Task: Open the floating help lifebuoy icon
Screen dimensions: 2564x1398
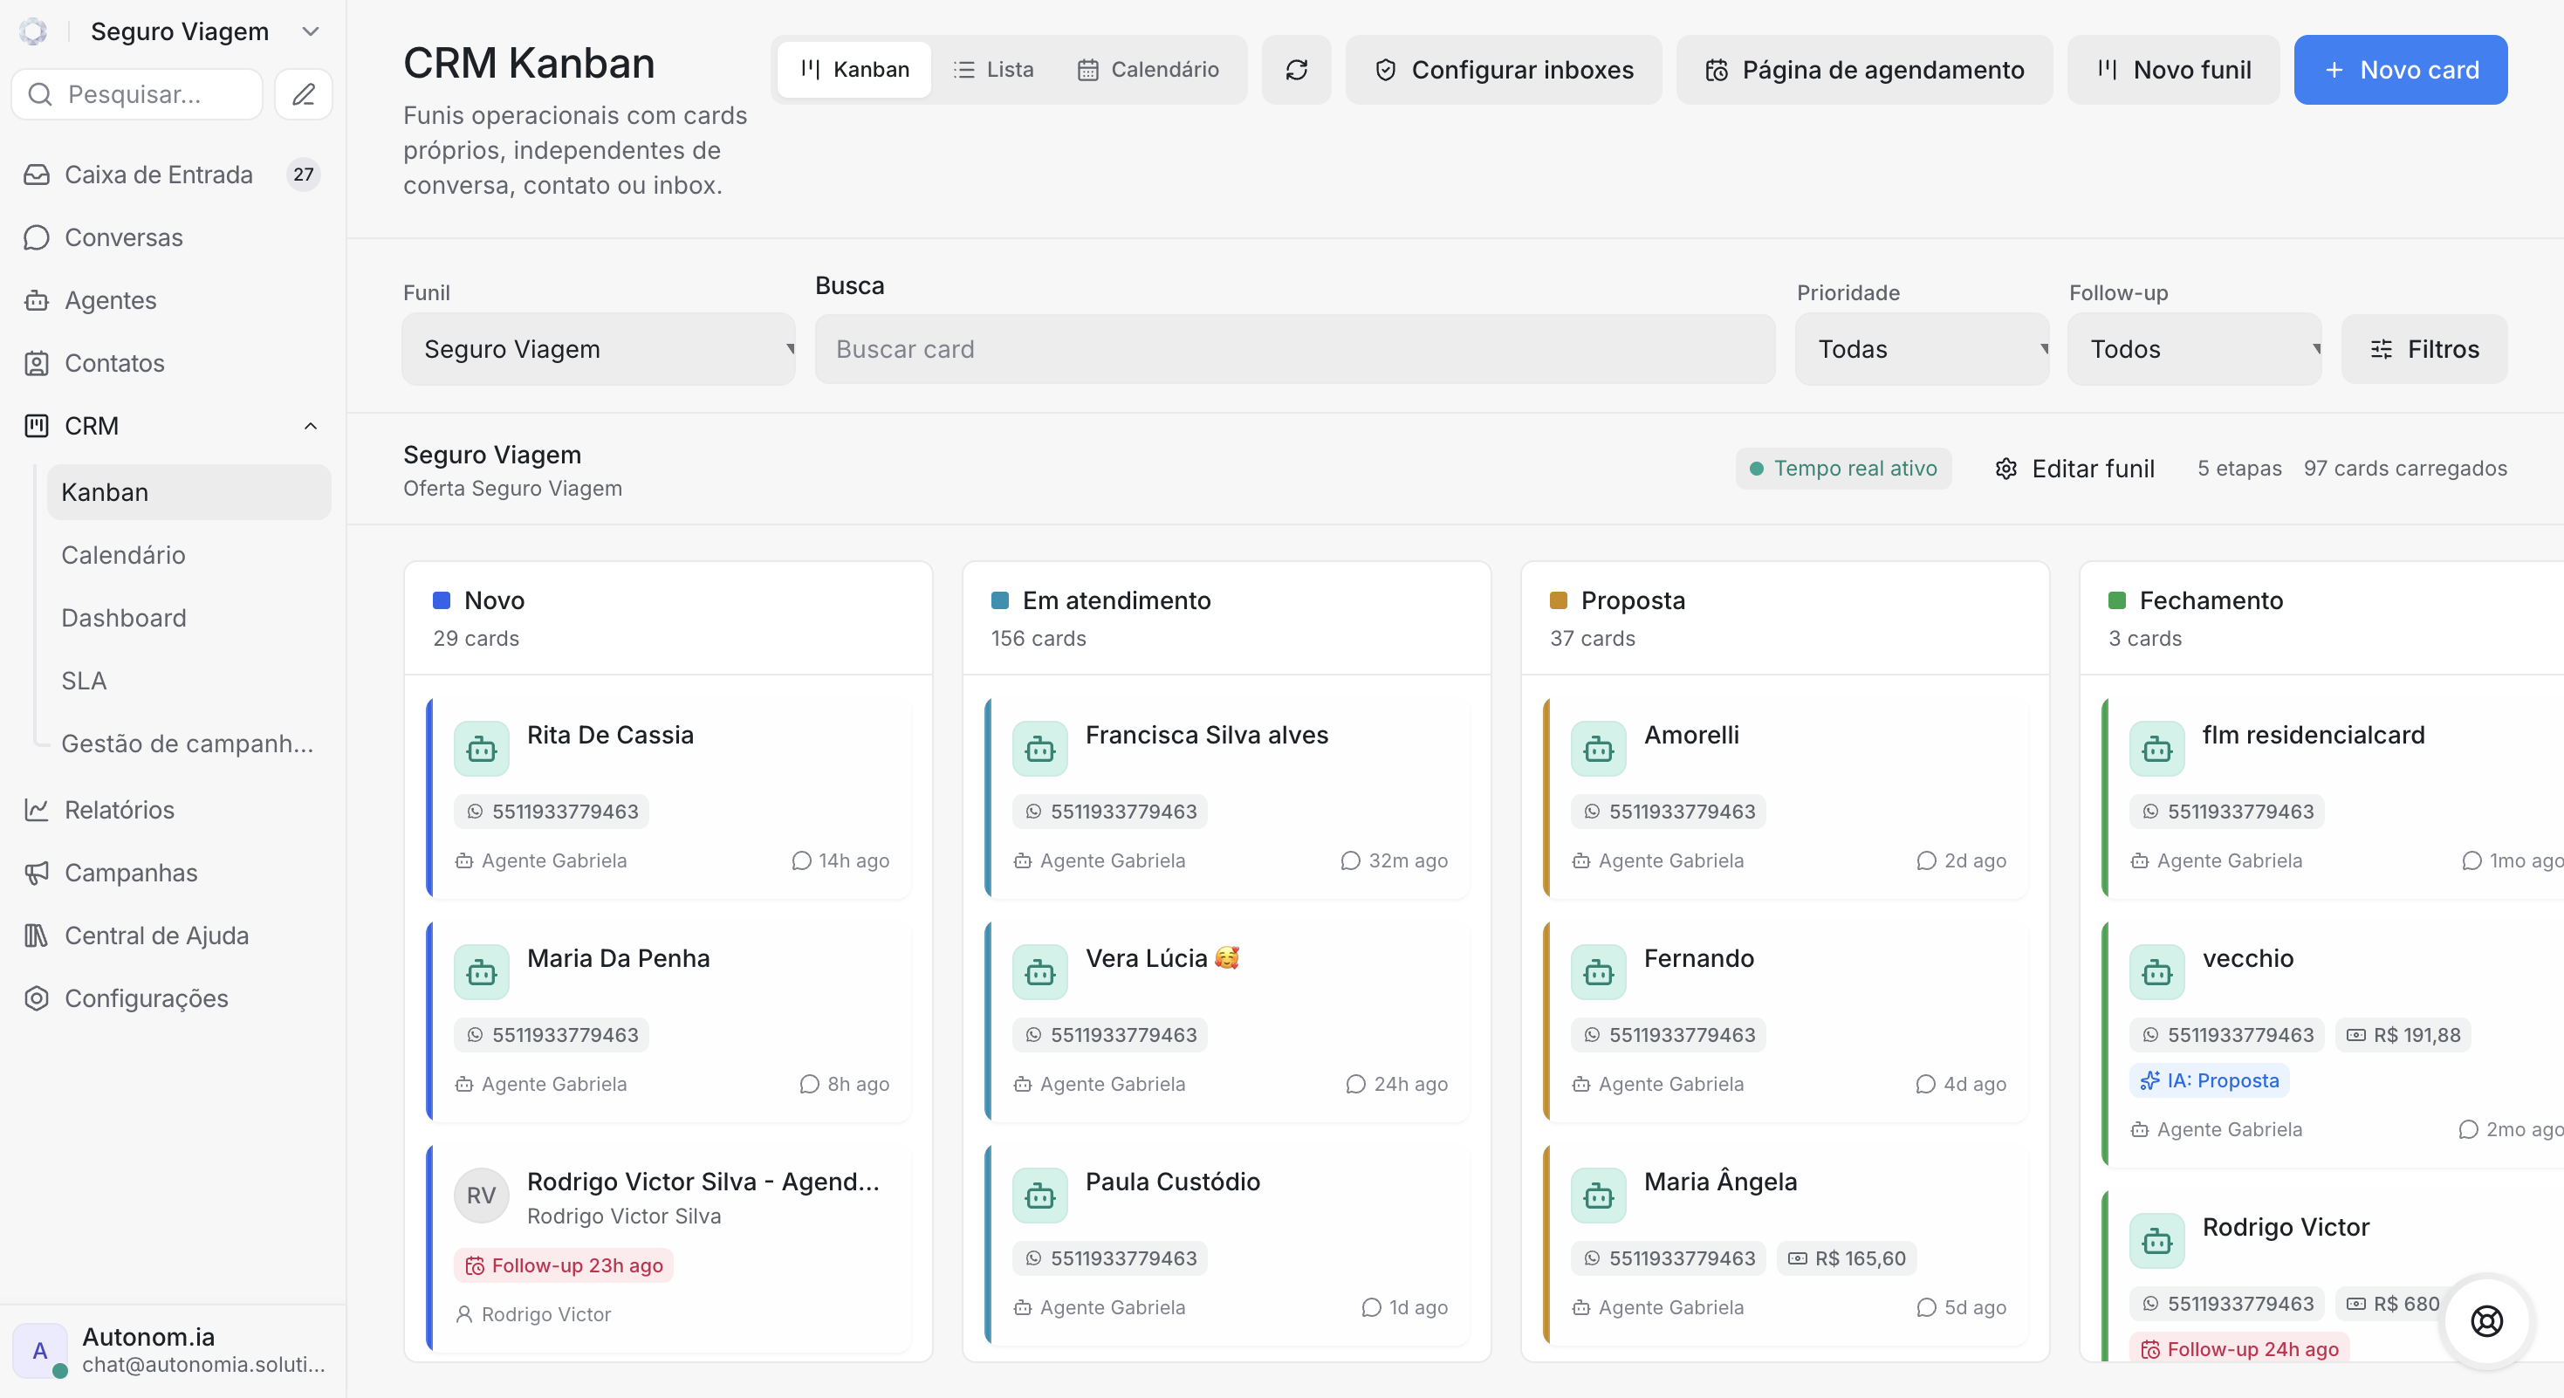Action: tap(2486, 1320)
